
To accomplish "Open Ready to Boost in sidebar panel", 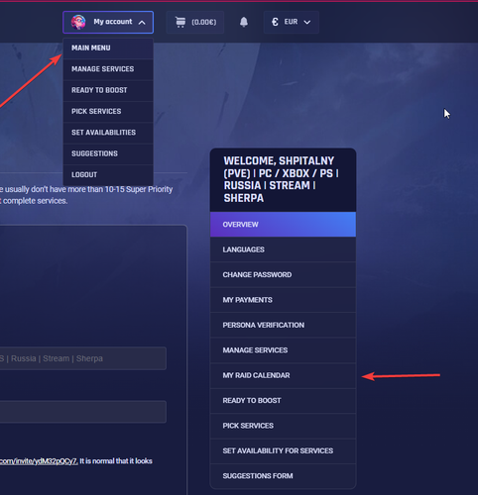I will pos(283,401).
